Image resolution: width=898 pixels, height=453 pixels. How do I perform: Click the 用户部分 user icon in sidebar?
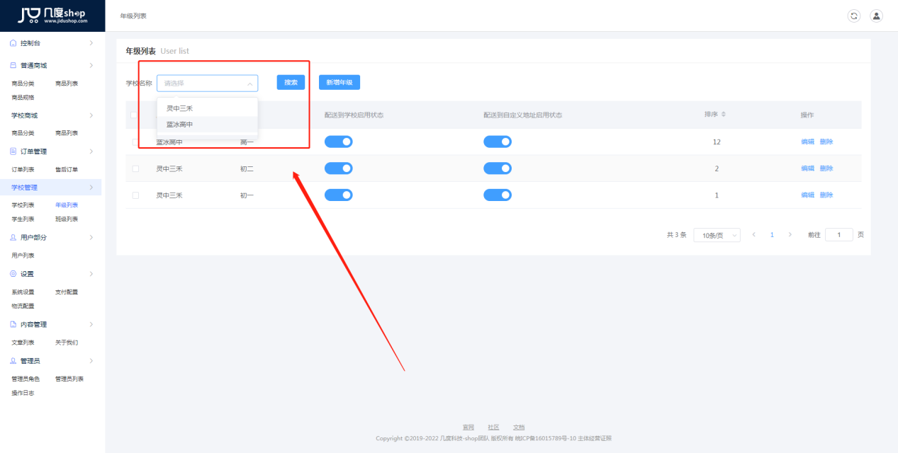(x=13, y=238)
